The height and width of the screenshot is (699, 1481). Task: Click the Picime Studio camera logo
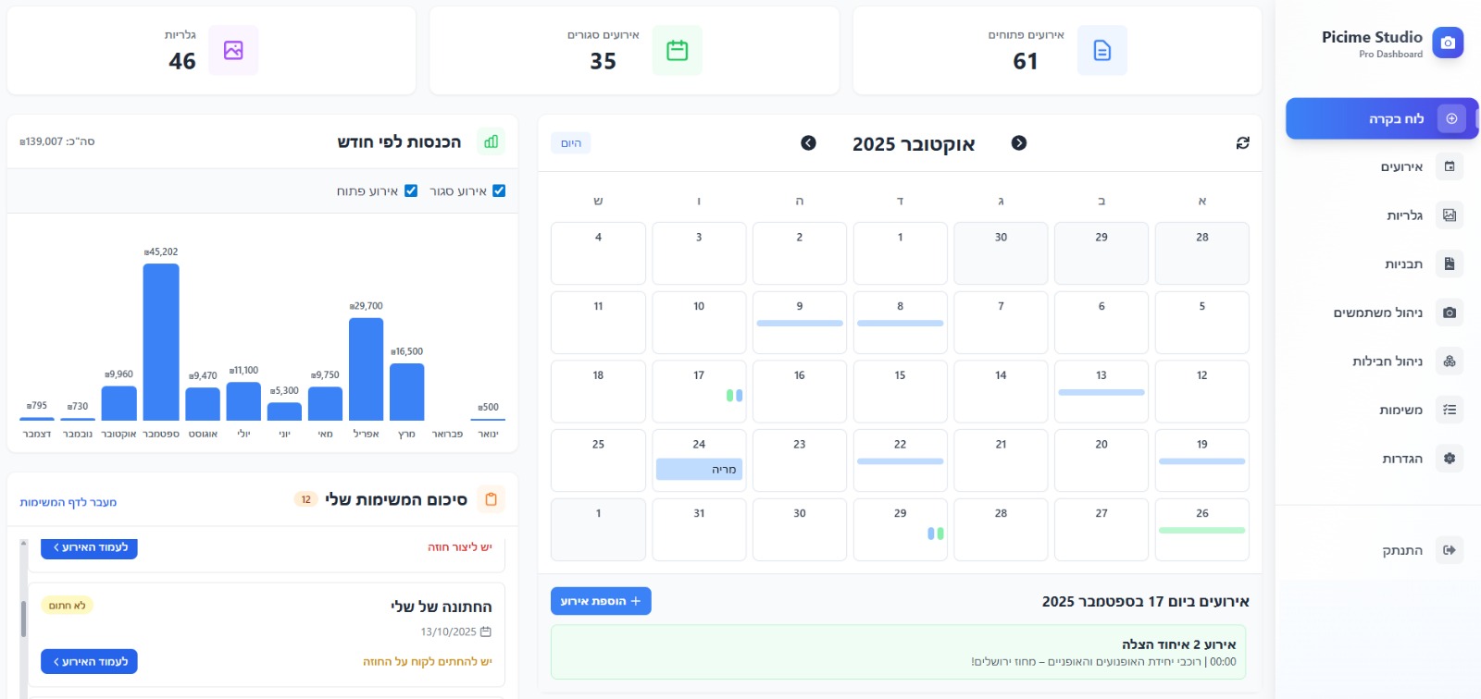point(1448,43)
